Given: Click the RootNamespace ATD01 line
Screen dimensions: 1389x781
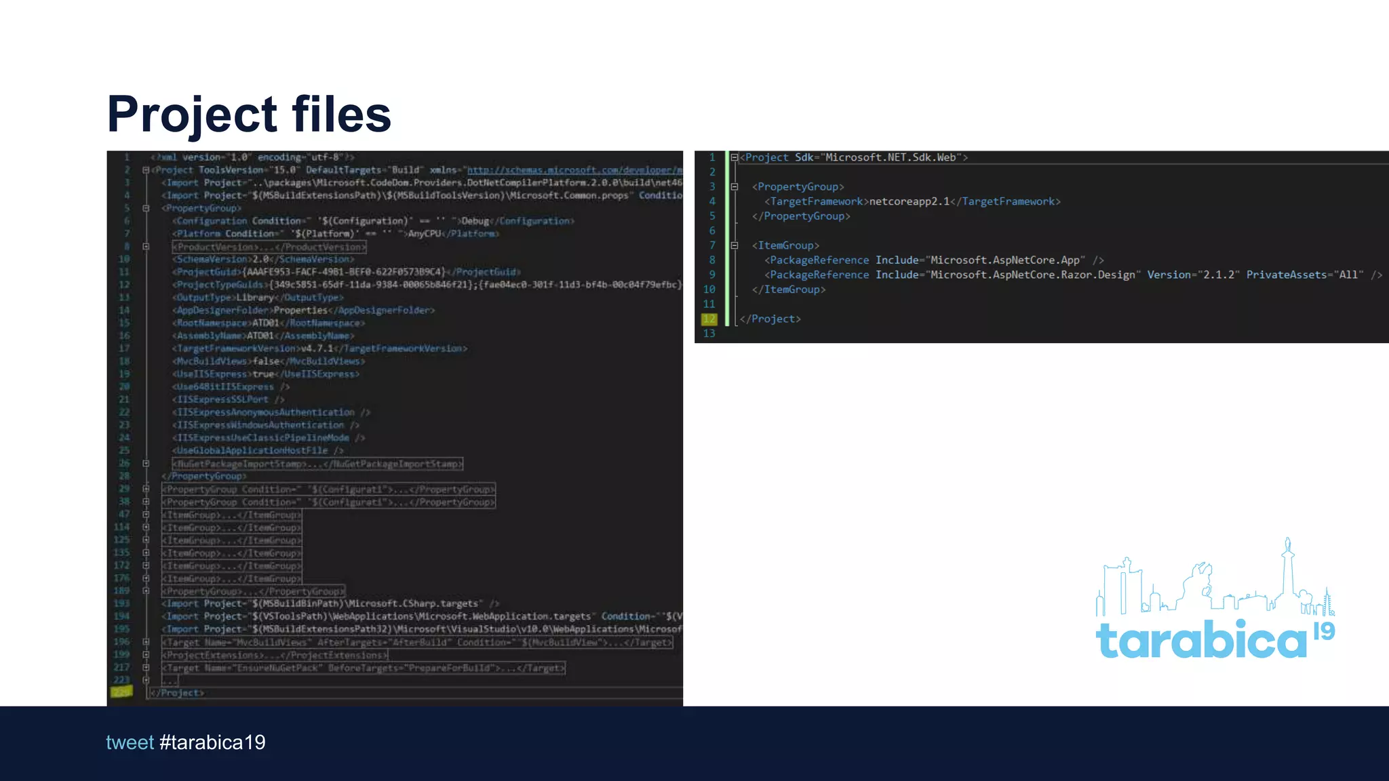Looking at the screenshot, I should [x=269, y=323].
